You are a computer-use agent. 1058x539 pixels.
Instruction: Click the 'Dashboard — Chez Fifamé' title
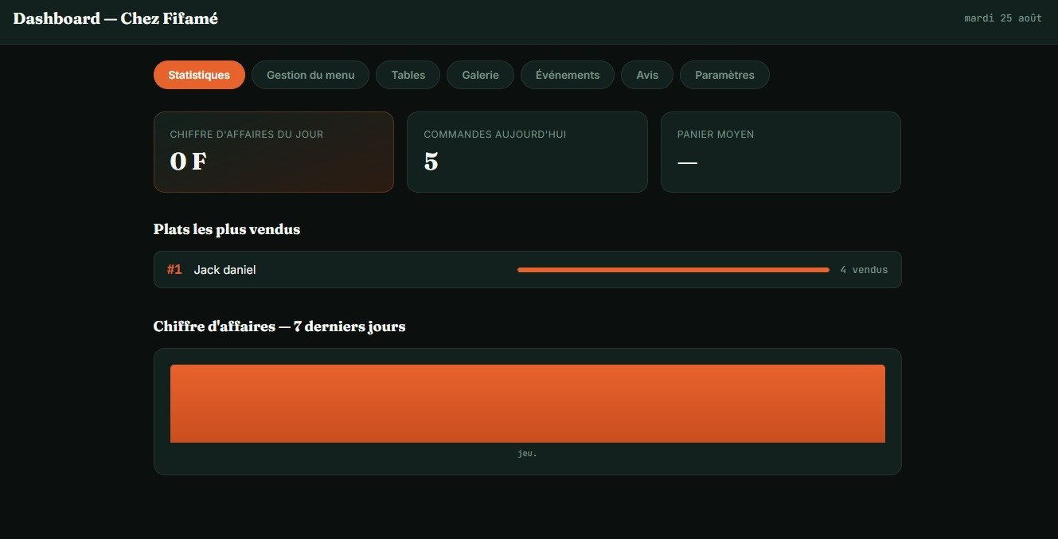[x=115, y=18]
